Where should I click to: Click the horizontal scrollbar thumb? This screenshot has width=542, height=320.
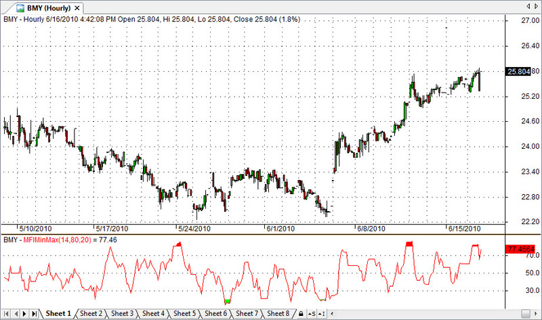click(526, 314)
